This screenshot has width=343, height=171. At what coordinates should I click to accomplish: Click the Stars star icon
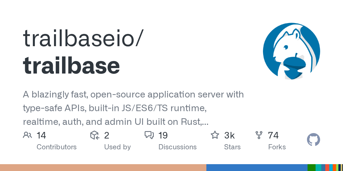click(215, 135)
